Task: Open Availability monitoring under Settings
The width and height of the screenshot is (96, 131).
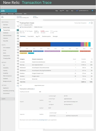Action: (x=9, y=91)
